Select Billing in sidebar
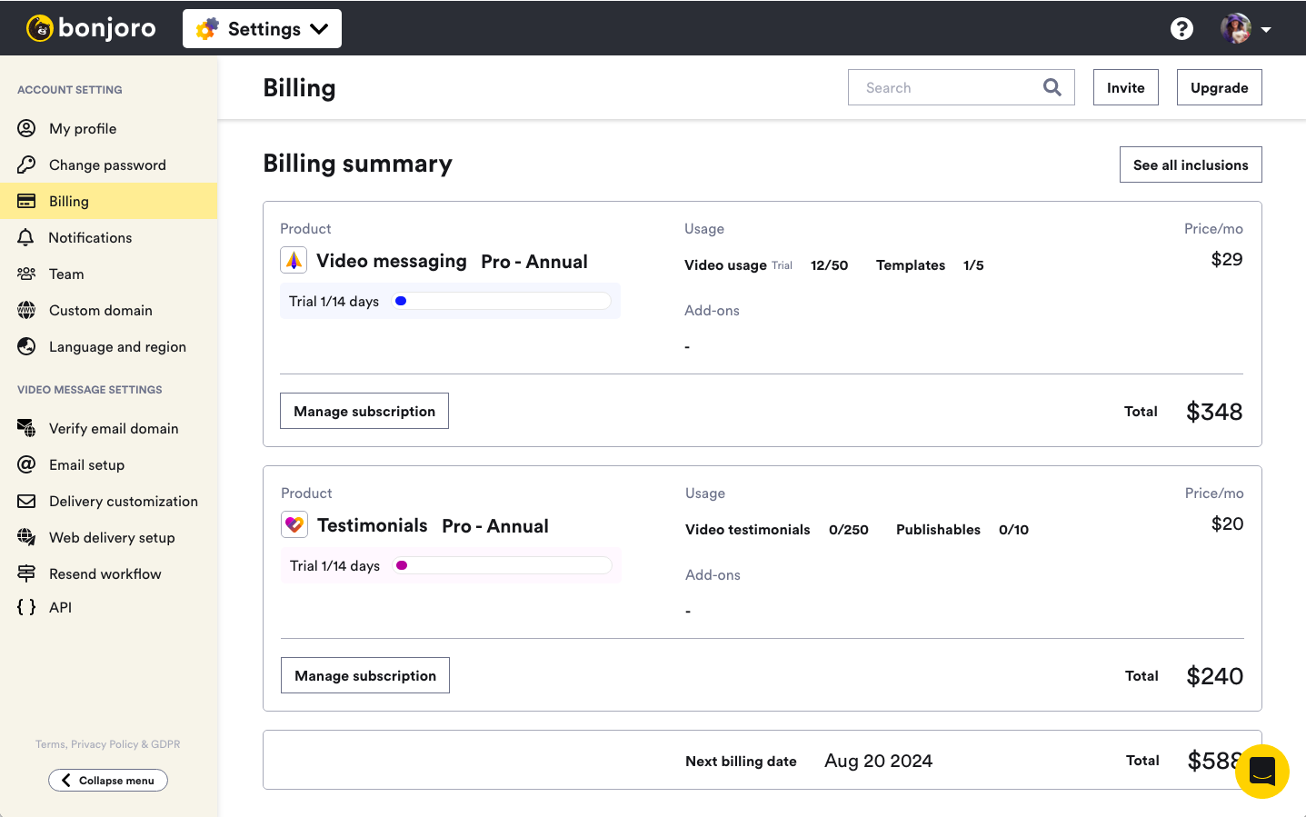The image size is (1306, 817). [x=109, y=201]
